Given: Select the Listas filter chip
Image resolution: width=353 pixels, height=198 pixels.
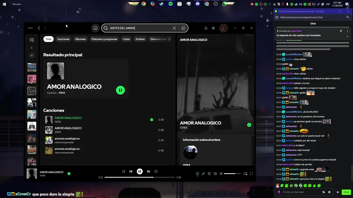Looking at the screenshot, I should pos(126,39).
